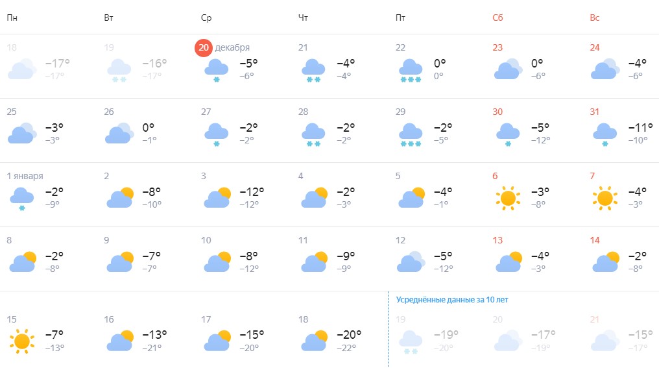The image size is (659, 368).
Task: Click the faded snow icon for January 19
Action: pos(411,342)
